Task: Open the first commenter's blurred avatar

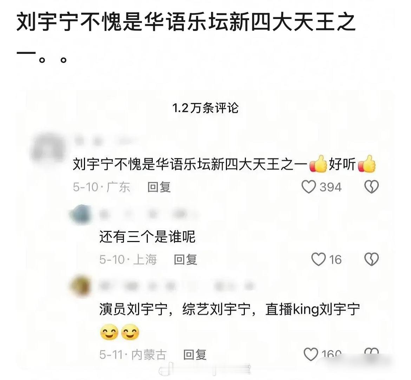Action: click(x=47, y=147)
